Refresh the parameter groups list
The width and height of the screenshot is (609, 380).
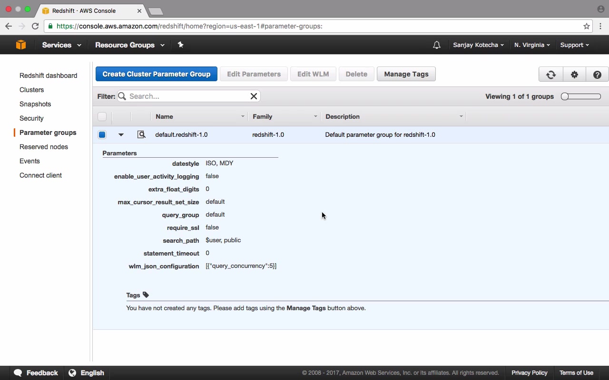551,74
